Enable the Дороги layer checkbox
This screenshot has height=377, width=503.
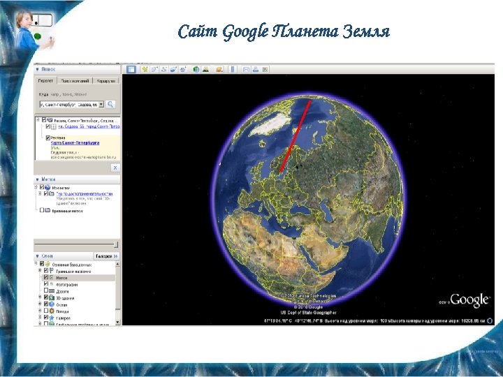(46, 290)
